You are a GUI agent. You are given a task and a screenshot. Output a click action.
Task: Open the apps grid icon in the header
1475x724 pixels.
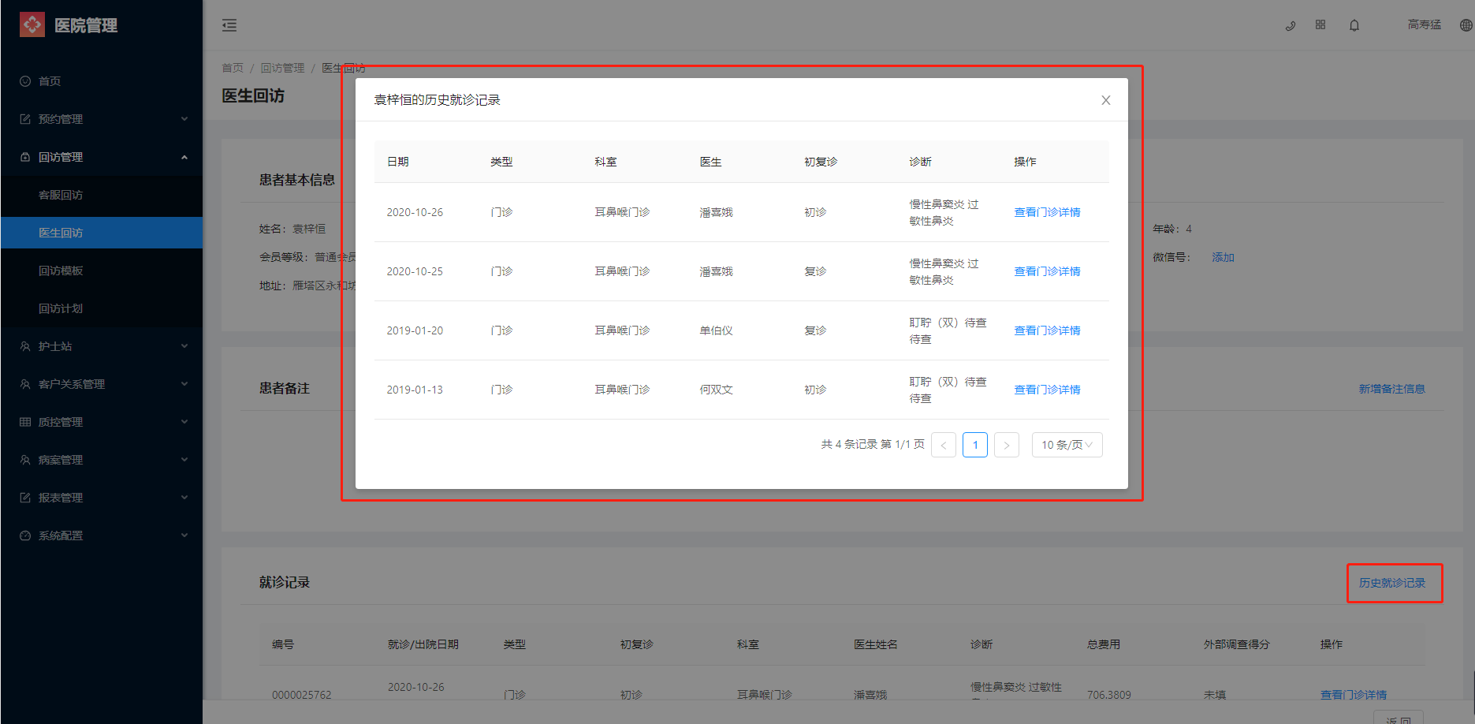click(x=1320, y=24)
